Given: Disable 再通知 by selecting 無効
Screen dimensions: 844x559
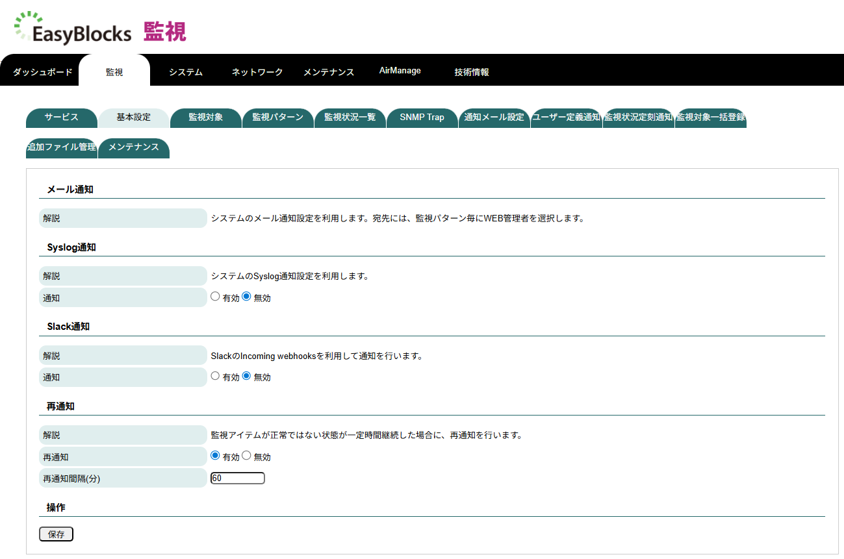Looking at the screenshot, I should [x=247, y=455].
